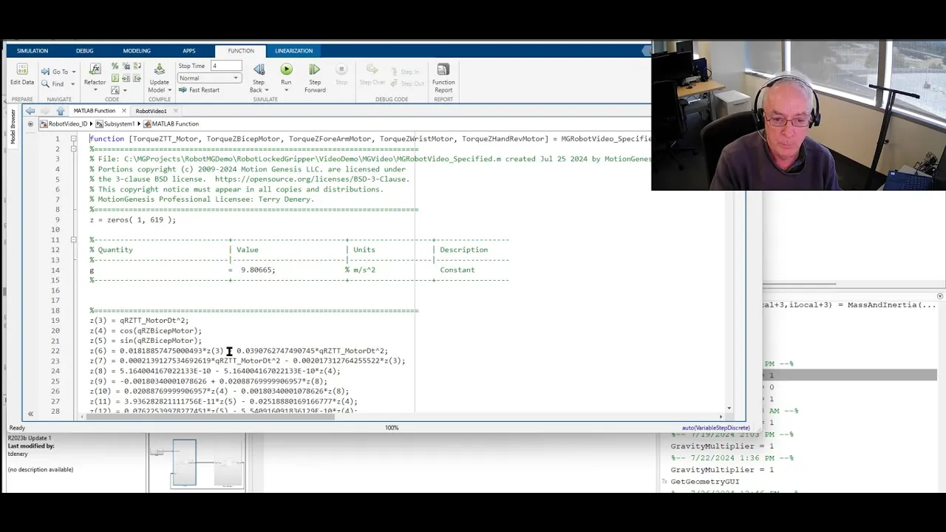Toggle Fast Restart
The height and width of the screenshot is (532, 946).
(199, 90)
